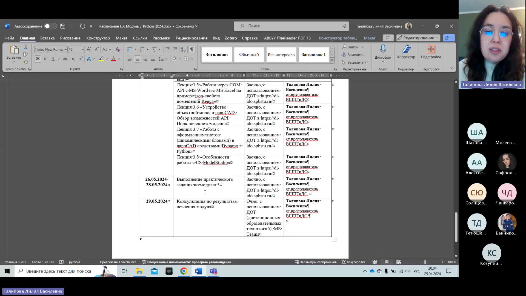The image size is (526, 296).
Task: Toggle superscript x² formatting
Action: (81, 59)
